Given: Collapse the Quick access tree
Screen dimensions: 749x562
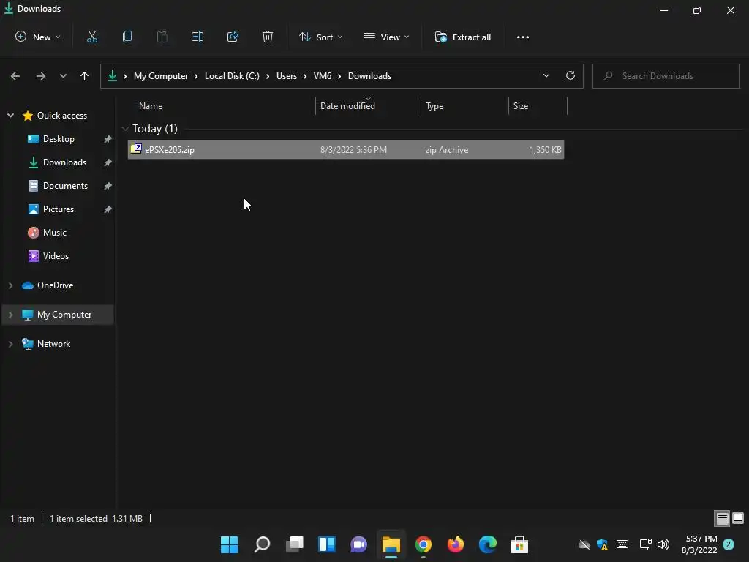Looking at the screenshot, I should [x=10, y=115].
